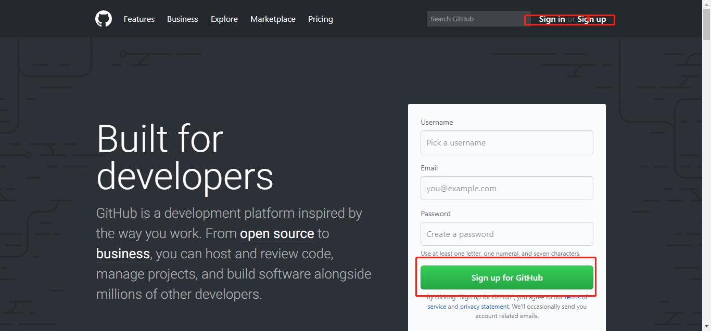Follow the open source link
Image resolution: width=711 pixels, height=331 pixels.
point(277,234)
